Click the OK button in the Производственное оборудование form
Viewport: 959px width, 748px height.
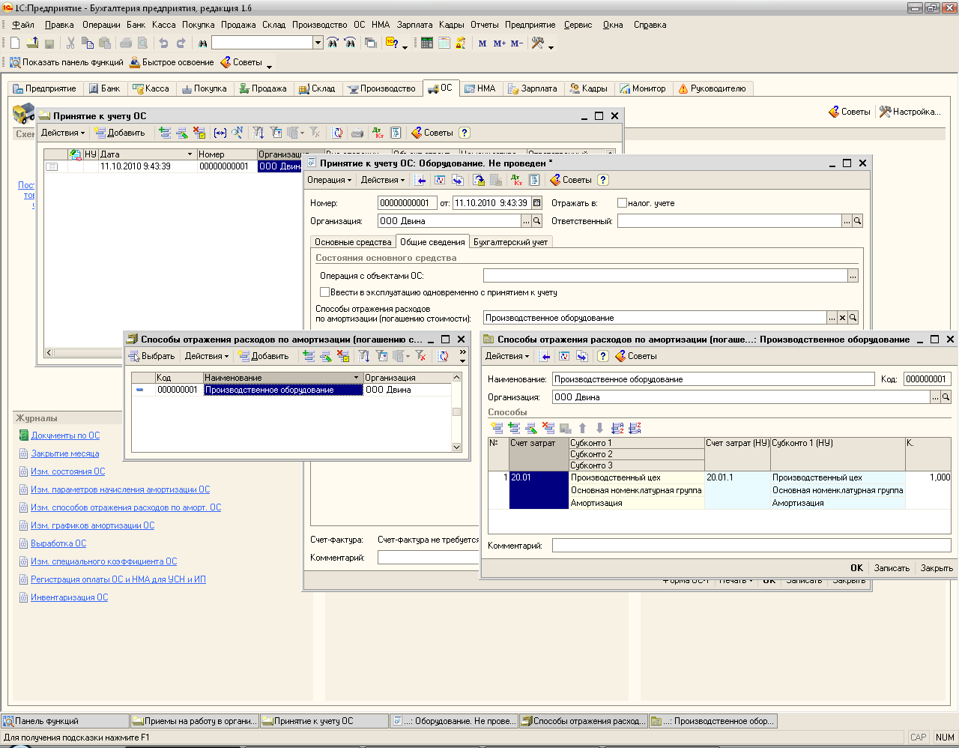click(856, 568)
